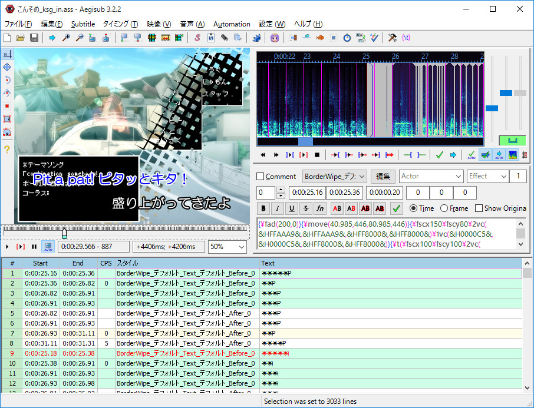Click the 編集 style edit button
534x408 pixels.
[383, 176]
